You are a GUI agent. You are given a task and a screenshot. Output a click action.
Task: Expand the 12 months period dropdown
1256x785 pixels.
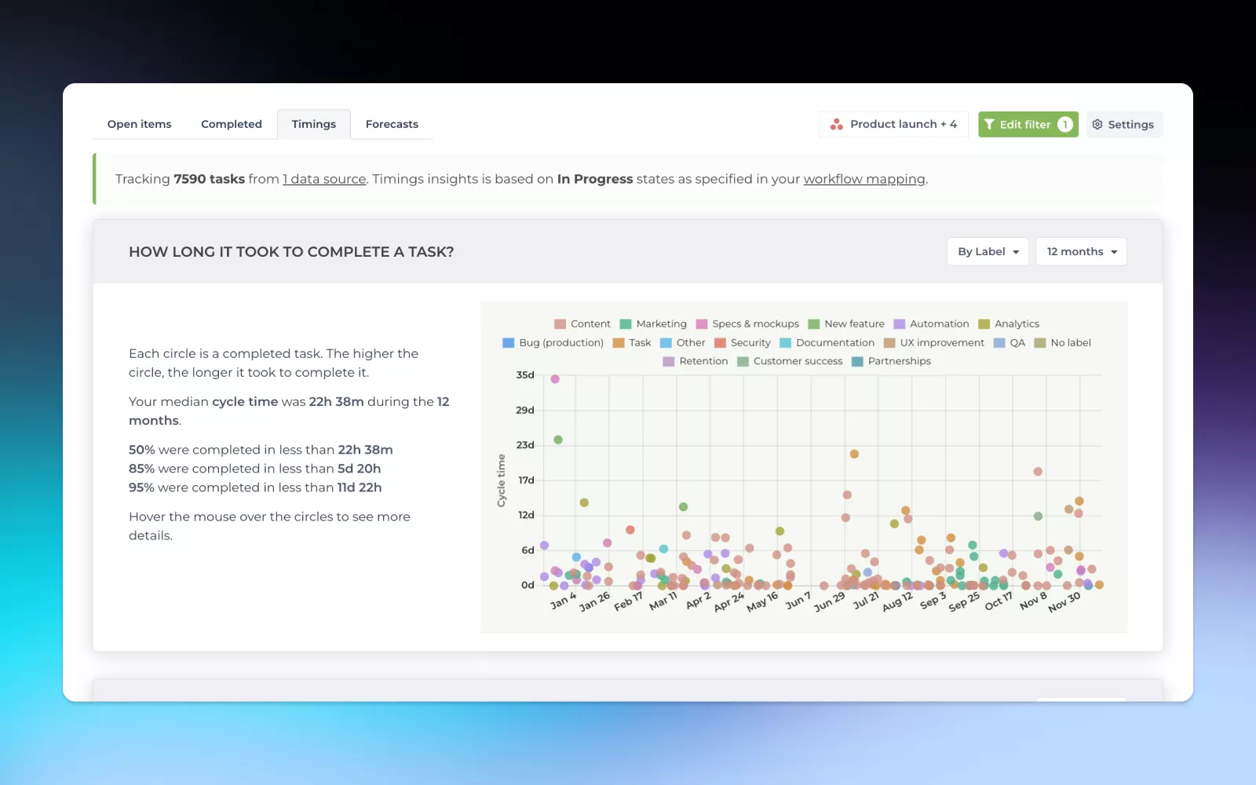[1081, 251]
